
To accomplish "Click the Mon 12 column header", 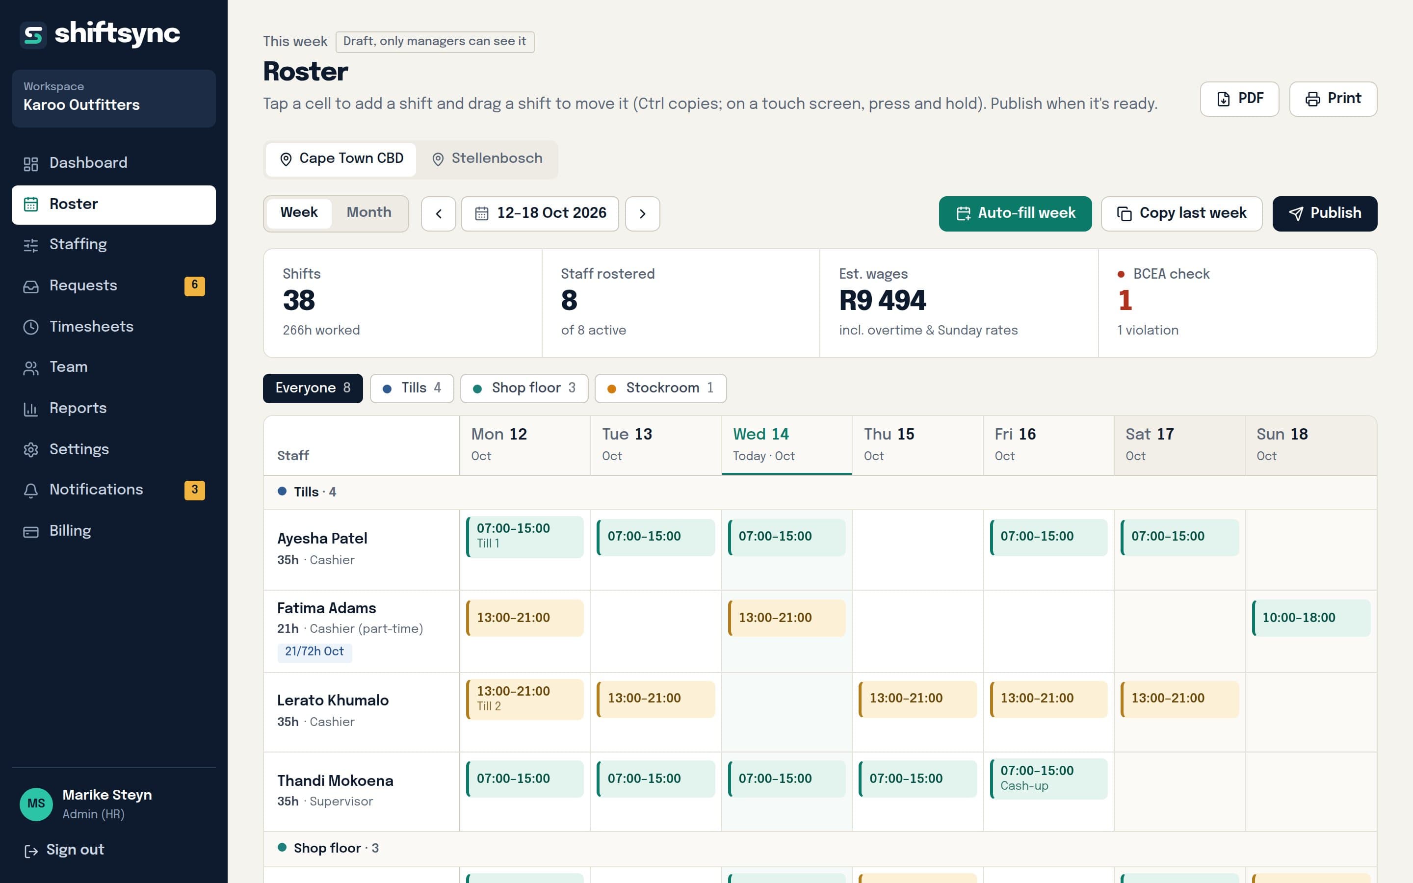I will tap(525, 445).
